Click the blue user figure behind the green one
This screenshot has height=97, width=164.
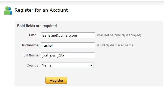coord(11,11)
